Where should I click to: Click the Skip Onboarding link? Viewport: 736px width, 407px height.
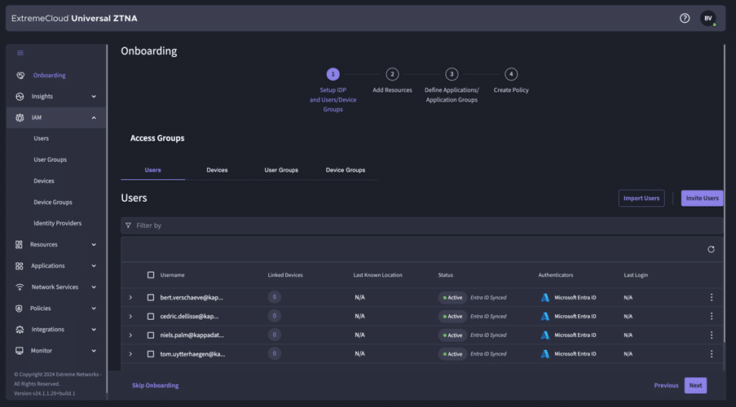[x=155, y=385]
